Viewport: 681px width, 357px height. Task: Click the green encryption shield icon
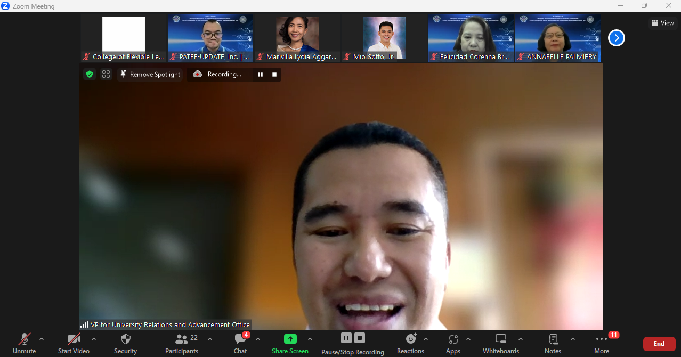[90, 75]
